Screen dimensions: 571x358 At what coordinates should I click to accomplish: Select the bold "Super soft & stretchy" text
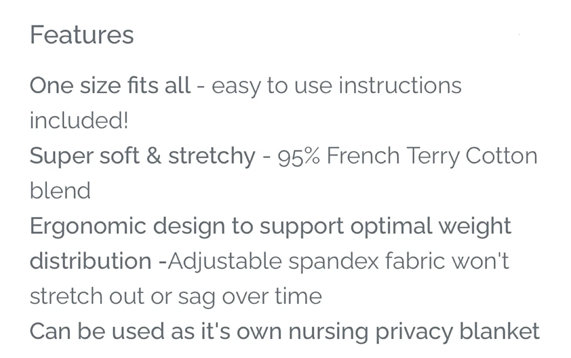142,156
